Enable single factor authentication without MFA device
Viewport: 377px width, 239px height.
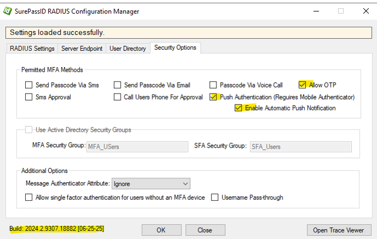28,197
